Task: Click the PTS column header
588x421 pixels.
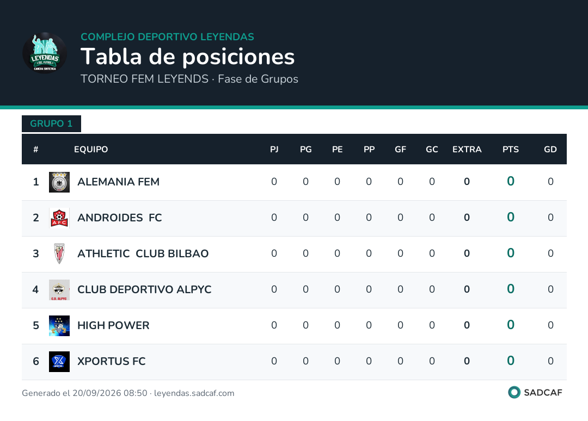Action: [x=510, y=150]
